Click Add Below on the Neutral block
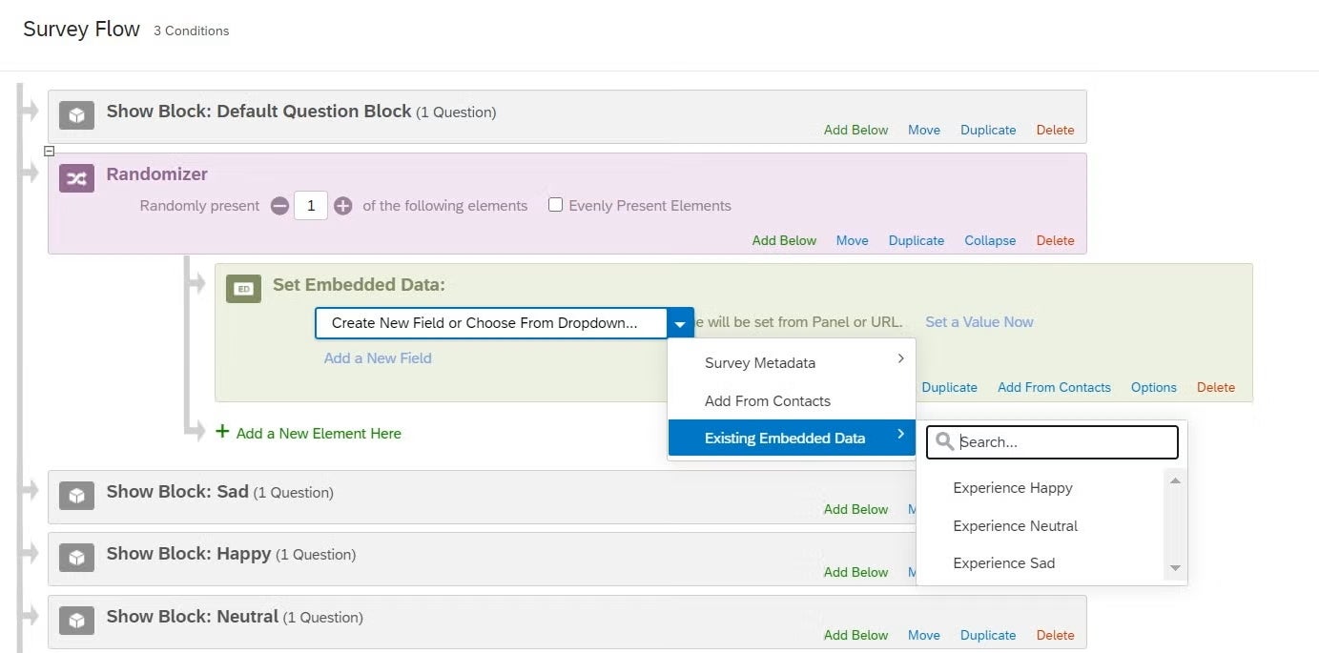1319x653 pixels. [x=855, y=635]
